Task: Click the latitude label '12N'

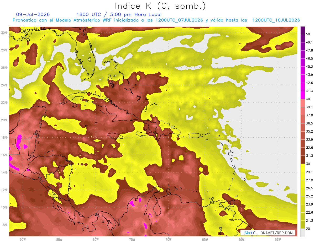Action: (4, 190)
